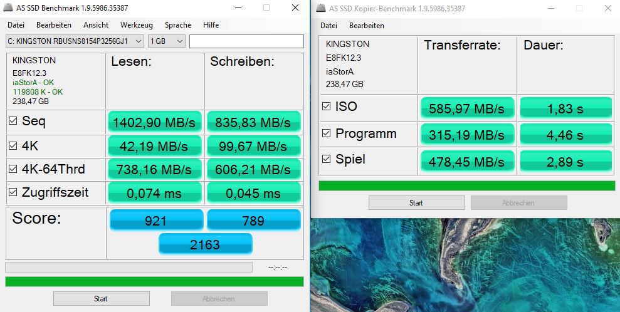Screen dimensions: 620x312
Task: Click the AS SSD Benchmark title bar icon
Action: pos(8,8)
